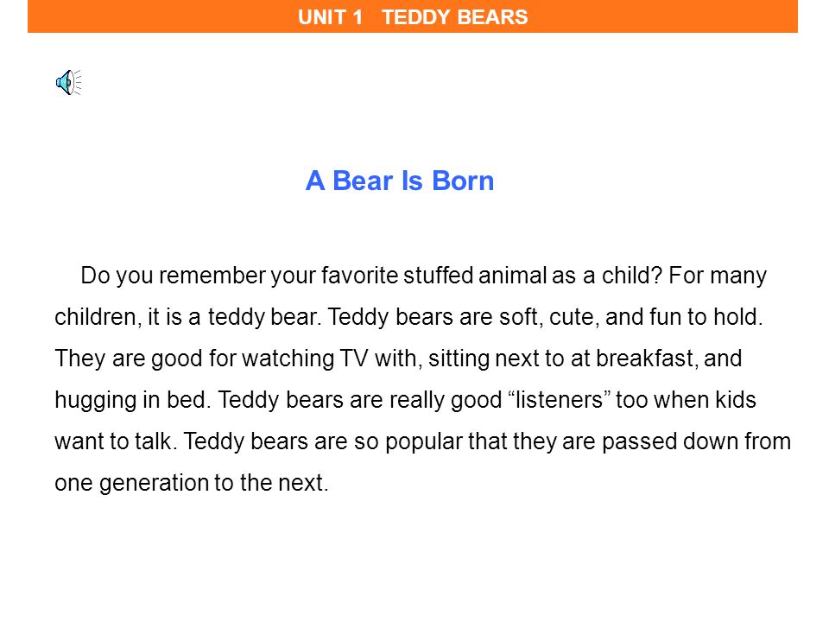Click the 'TEDDY BEARS' header text
The width and height of the screenshot is (829, 622).
point(455,17)
